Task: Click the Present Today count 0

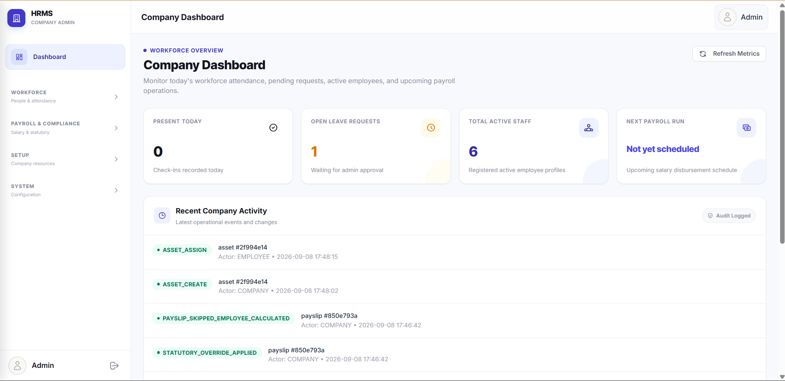Action: click(x=158, y=152)
